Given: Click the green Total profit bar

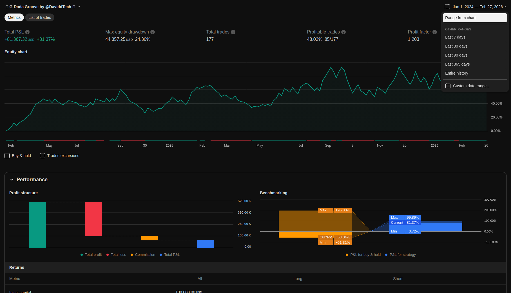Looking at the screenshot, I should click(37, 225).
